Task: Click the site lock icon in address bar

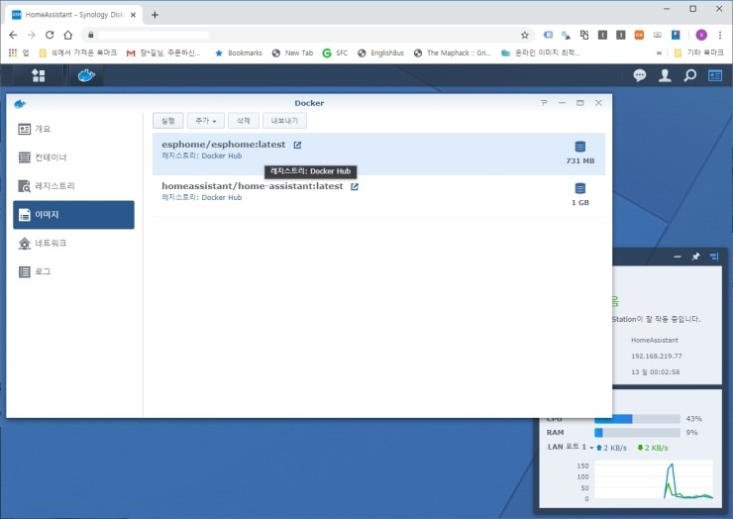Action: click(x=91, y=35)
